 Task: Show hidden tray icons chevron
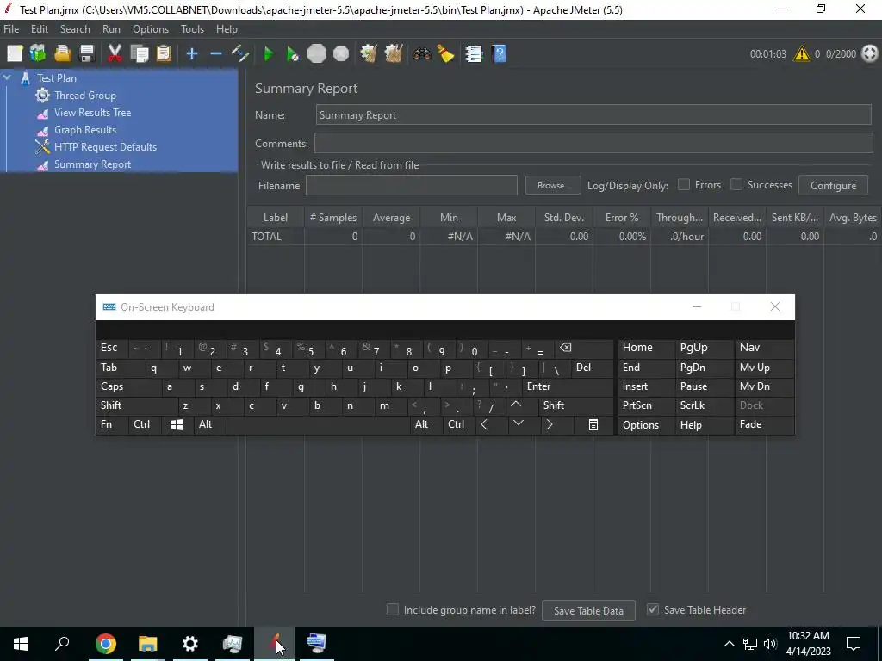coord(729,644)
